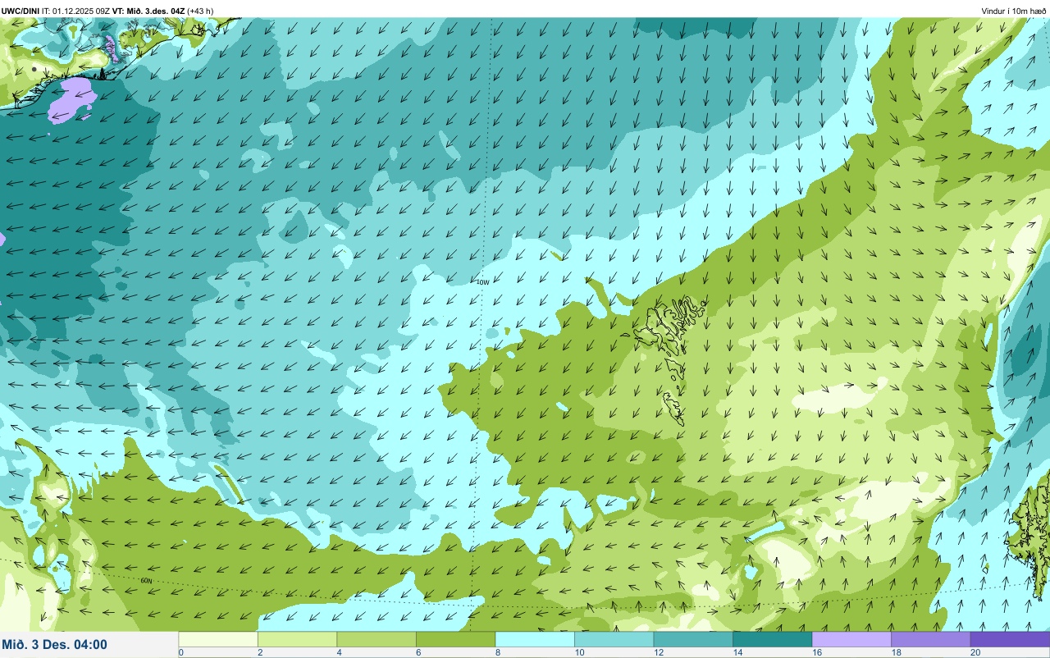Click the '01.12.2025 09Z' initial time text
This screenshot has height=658, width=1050.
[x=82, y=11]
